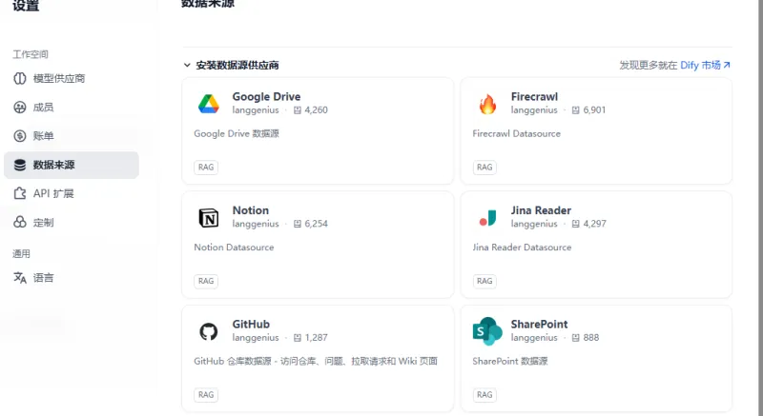Viewport: 763px width, 416px height.
Task: Click the install count icon beside 6,254
Action: [x=298, y=224]
